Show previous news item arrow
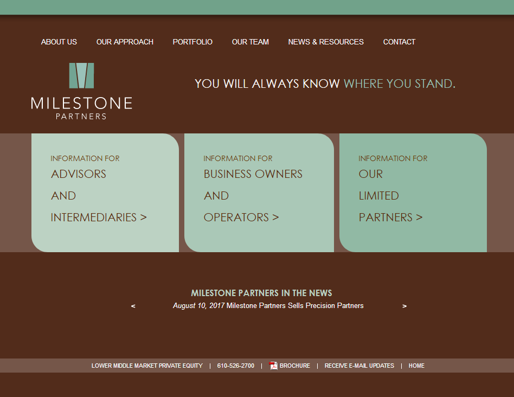This screenshot has width=514, height=397. click(x=133, y=306)
